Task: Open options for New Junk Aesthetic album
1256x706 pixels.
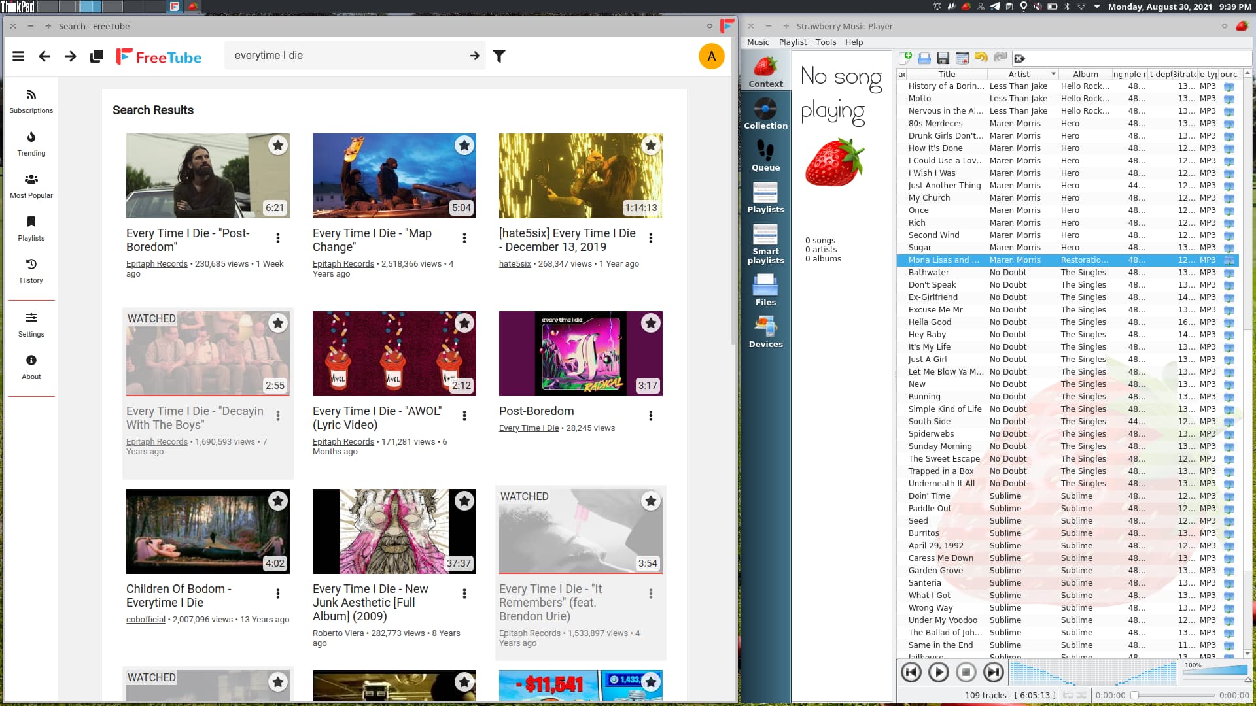Action: (464, 594)
